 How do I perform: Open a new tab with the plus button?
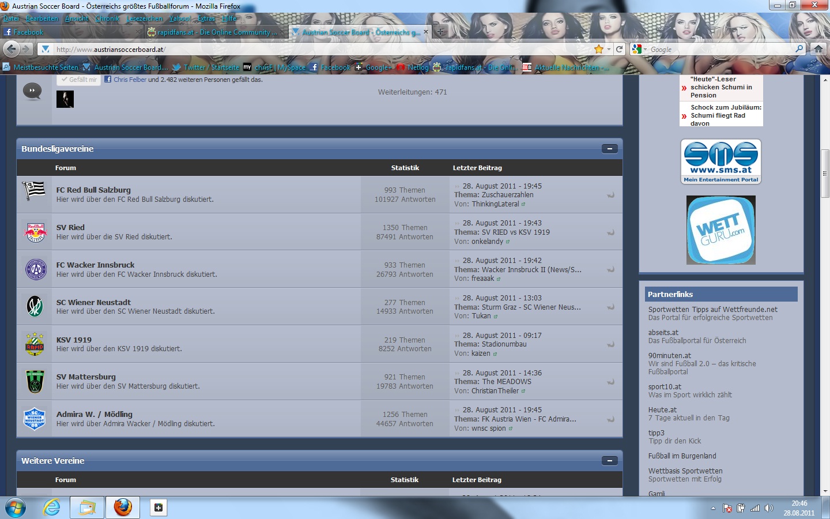coord(440,32)
